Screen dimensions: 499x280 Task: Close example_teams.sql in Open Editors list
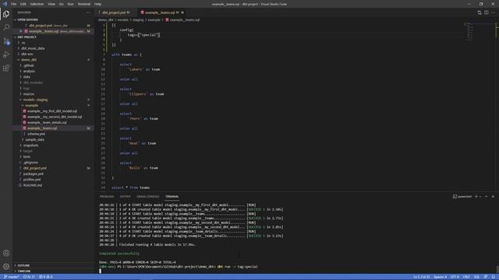[x=21, y=31]
